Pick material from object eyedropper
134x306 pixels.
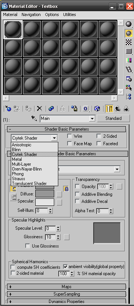tap(34, 118)
